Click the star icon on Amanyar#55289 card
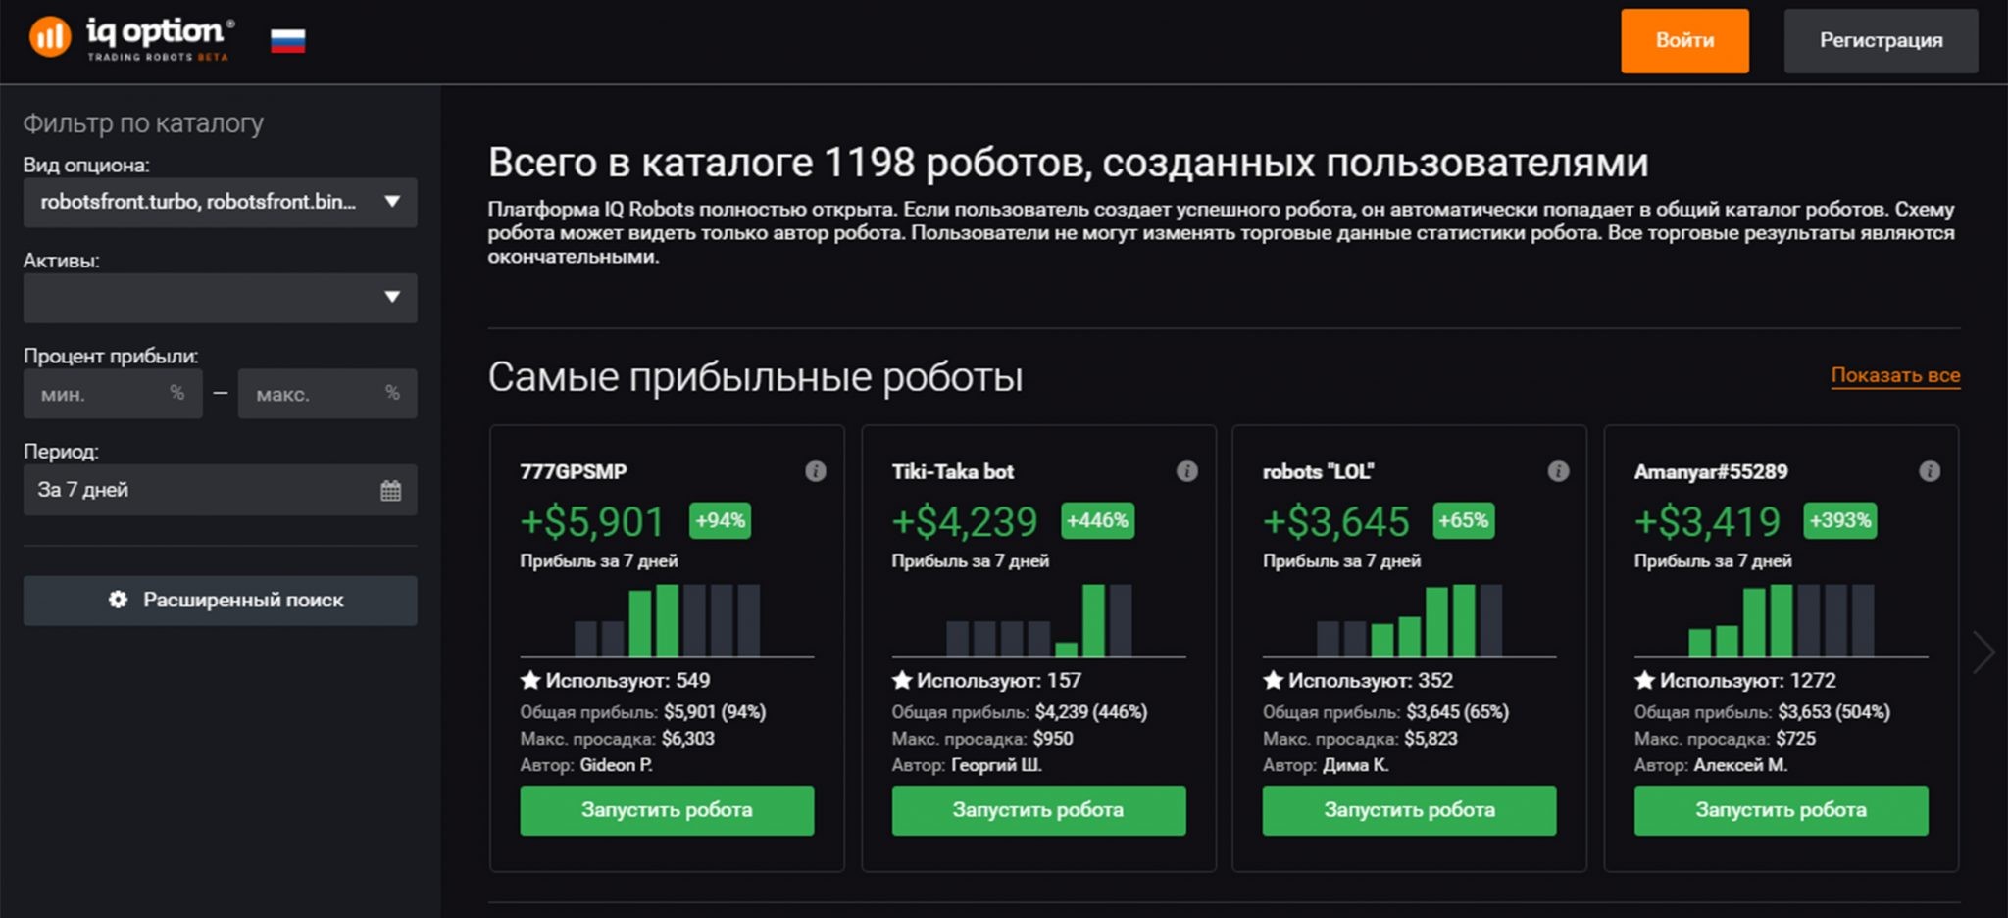This screenshot has height=918, width=2008. pyautogui.click(x=1645, y=680)
